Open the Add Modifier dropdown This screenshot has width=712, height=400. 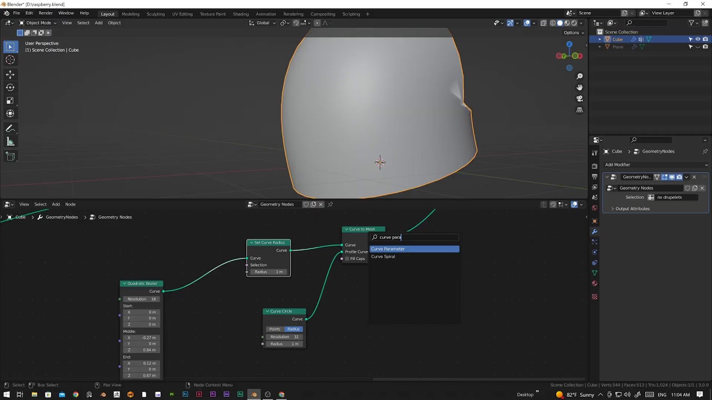click(656, 164)
